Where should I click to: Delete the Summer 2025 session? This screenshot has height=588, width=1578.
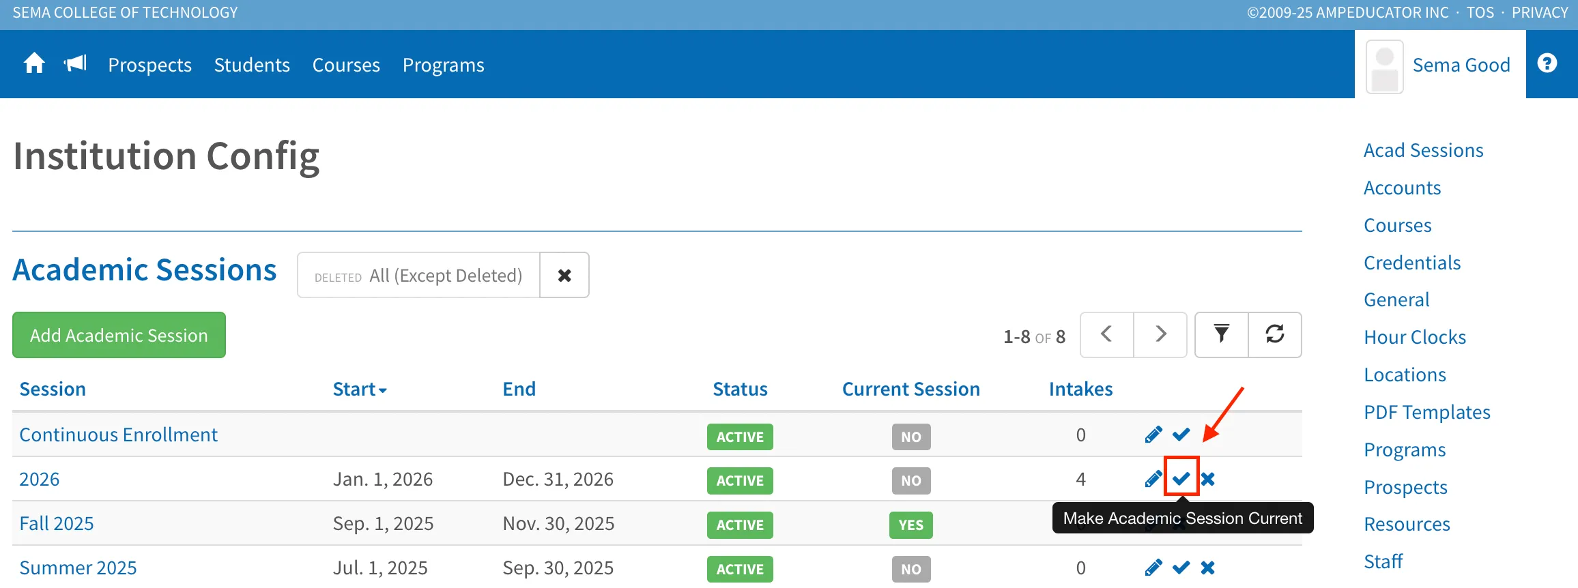[1208, 568]
